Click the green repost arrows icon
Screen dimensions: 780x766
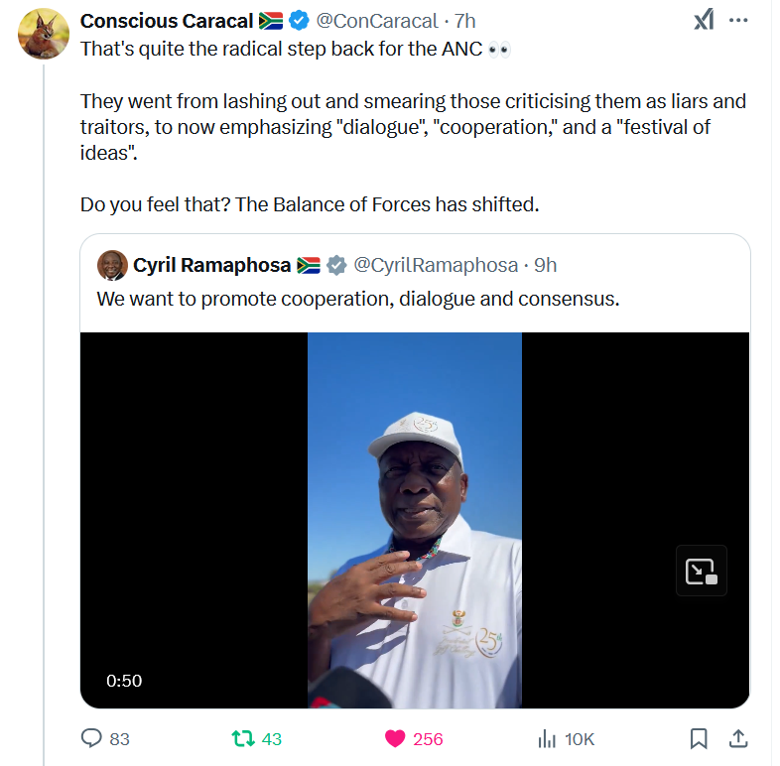(x=242, y=738)
